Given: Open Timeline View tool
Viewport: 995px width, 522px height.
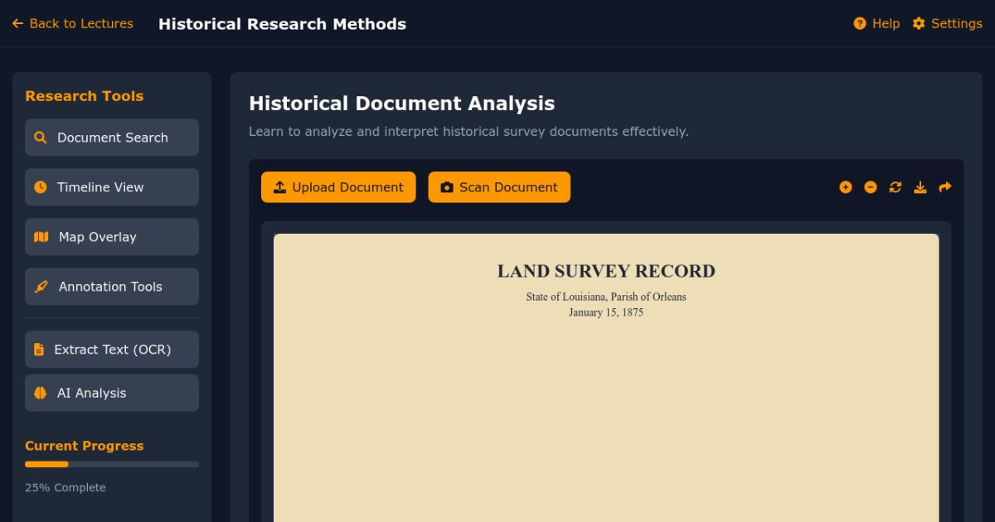Looking at the screenshot, I should tap(112, 187).
